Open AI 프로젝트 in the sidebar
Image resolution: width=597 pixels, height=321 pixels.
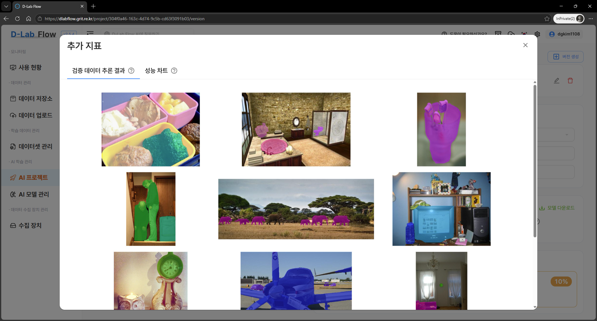click(x=30, y=178)
